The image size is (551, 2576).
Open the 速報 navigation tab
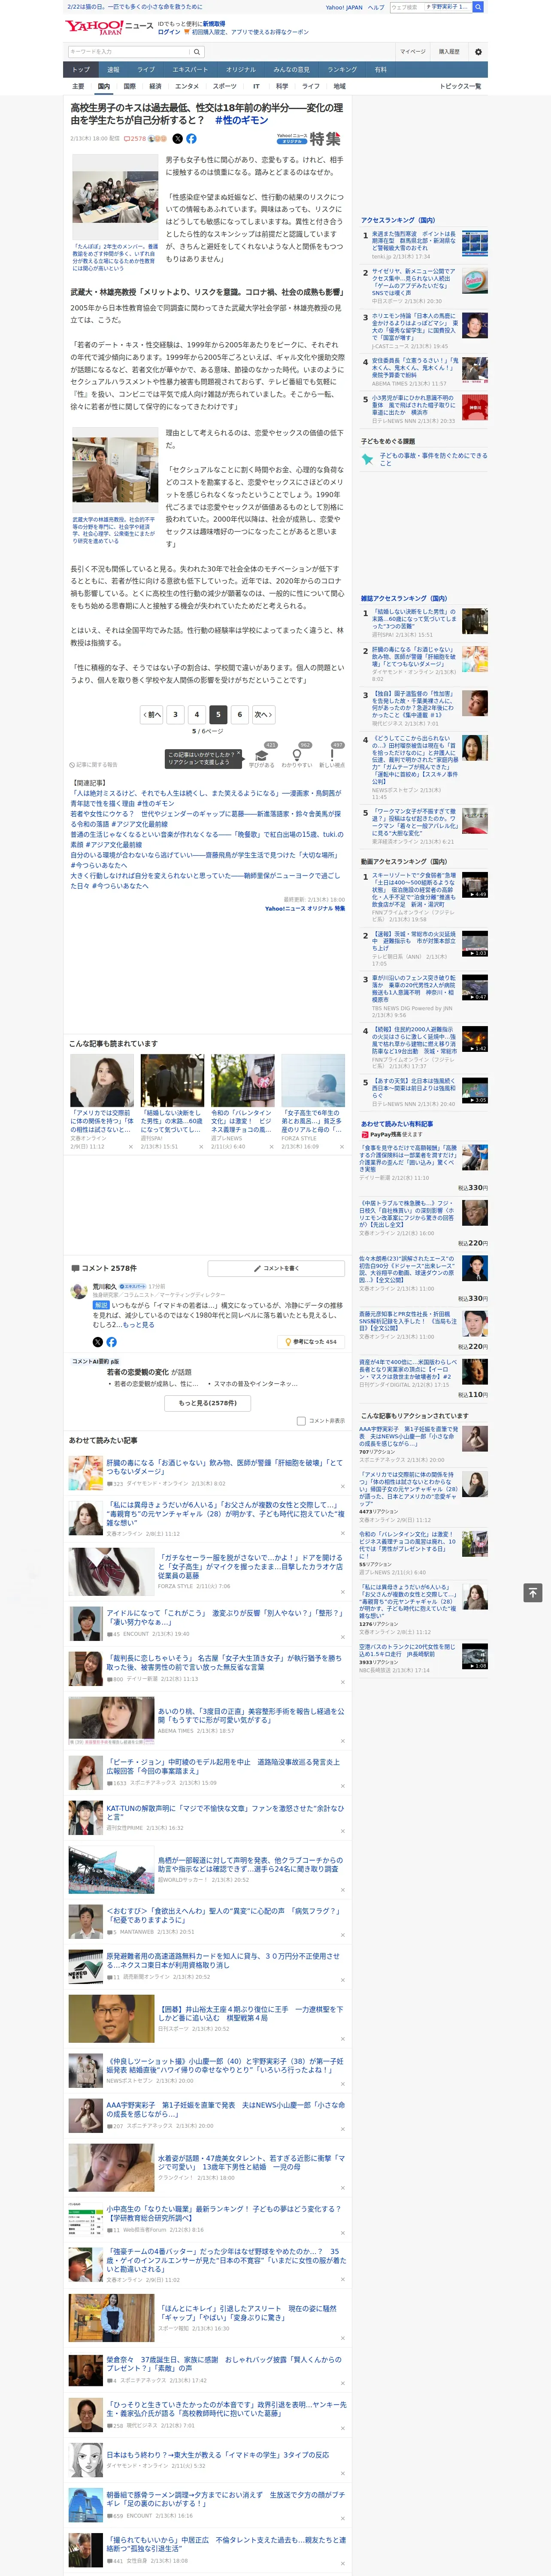[113, 70]
